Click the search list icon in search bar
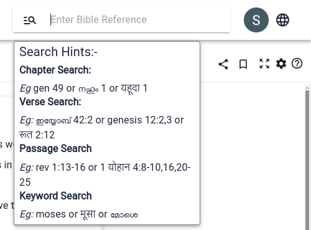This screenshot has height=230, width=311. tap(30, 20)
